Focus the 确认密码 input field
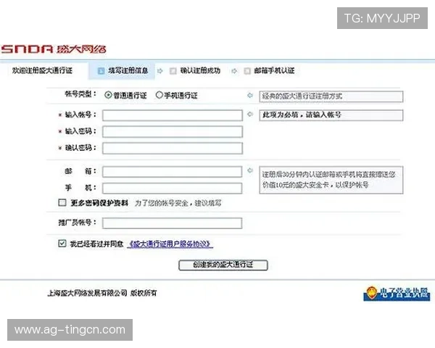This screenshot has width=435, height=348. [173, 148]
